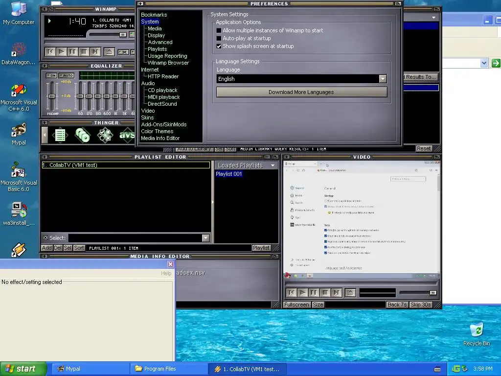Select Bookmarks in Preferences tree

(x=154, y=15)
